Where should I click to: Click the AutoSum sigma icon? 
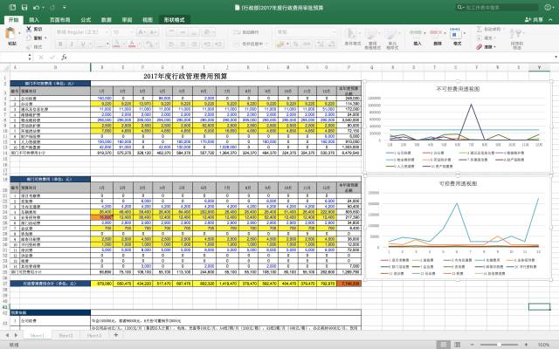point(480,29)
